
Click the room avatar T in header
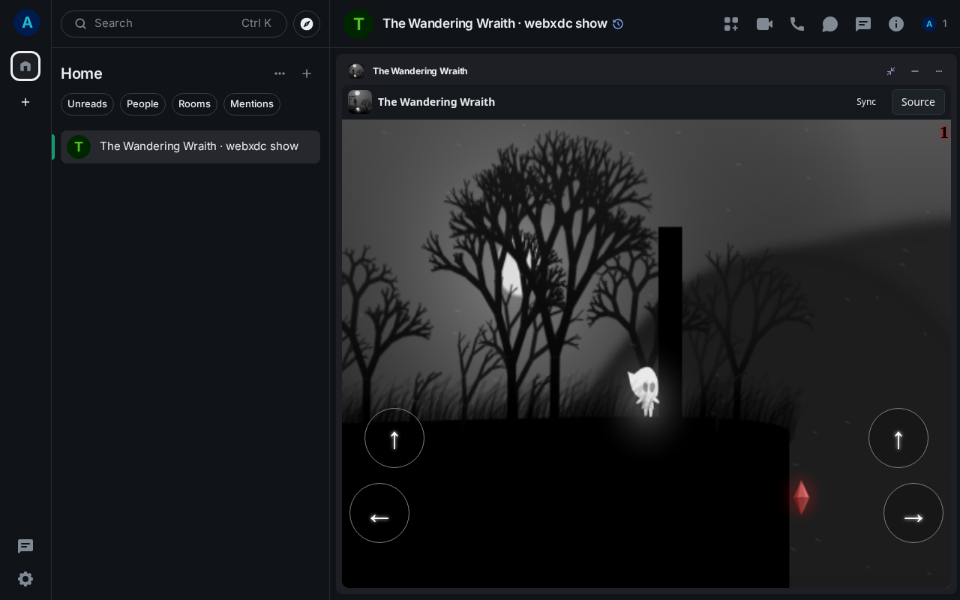pyautogui.click(x=358, y=24)
